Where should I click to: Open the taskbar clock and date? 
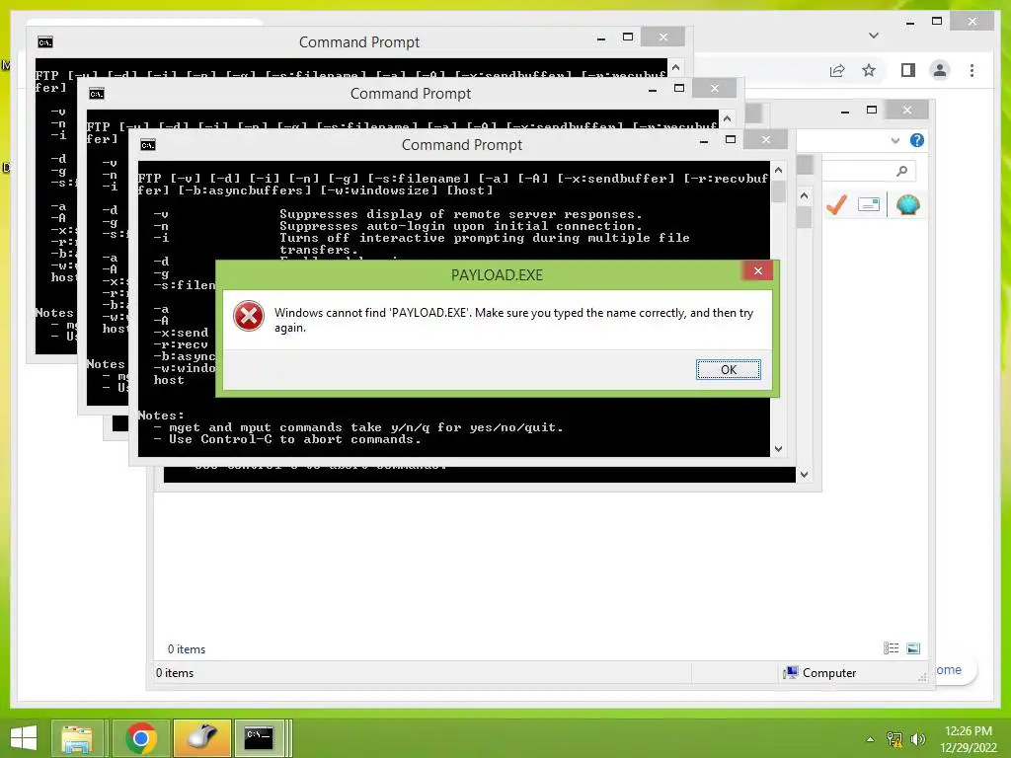coord(969,739)
